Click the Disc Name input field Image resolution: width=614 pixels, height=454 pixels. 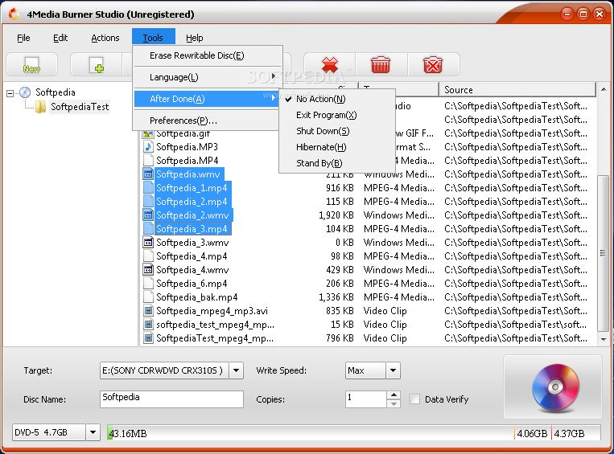click(171, 399)
